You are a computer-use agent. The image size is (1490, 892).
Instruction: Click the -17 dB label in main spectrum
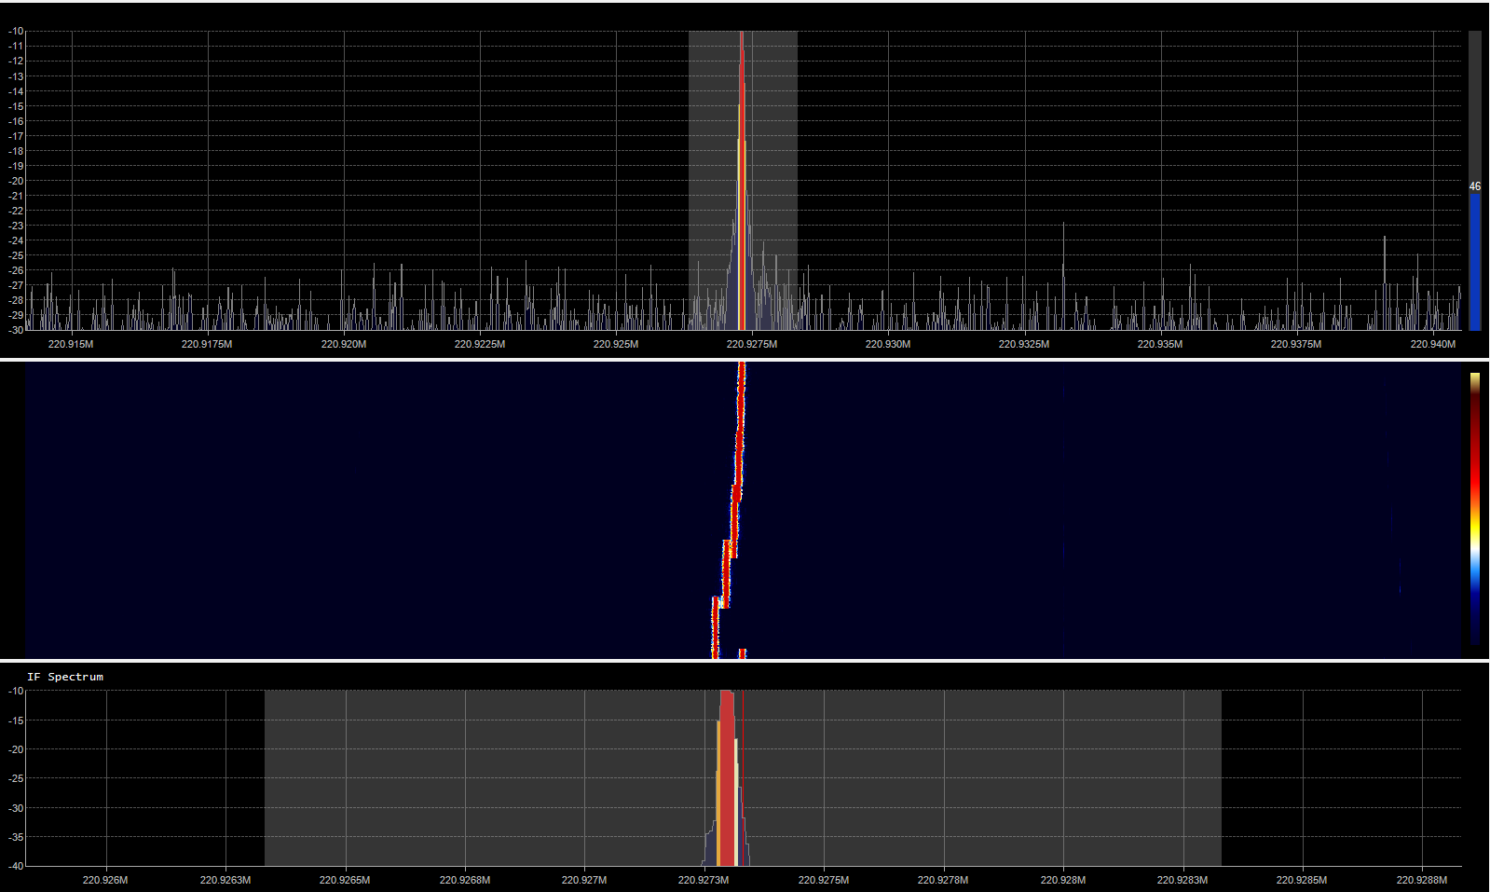click(x=16, y=136)
